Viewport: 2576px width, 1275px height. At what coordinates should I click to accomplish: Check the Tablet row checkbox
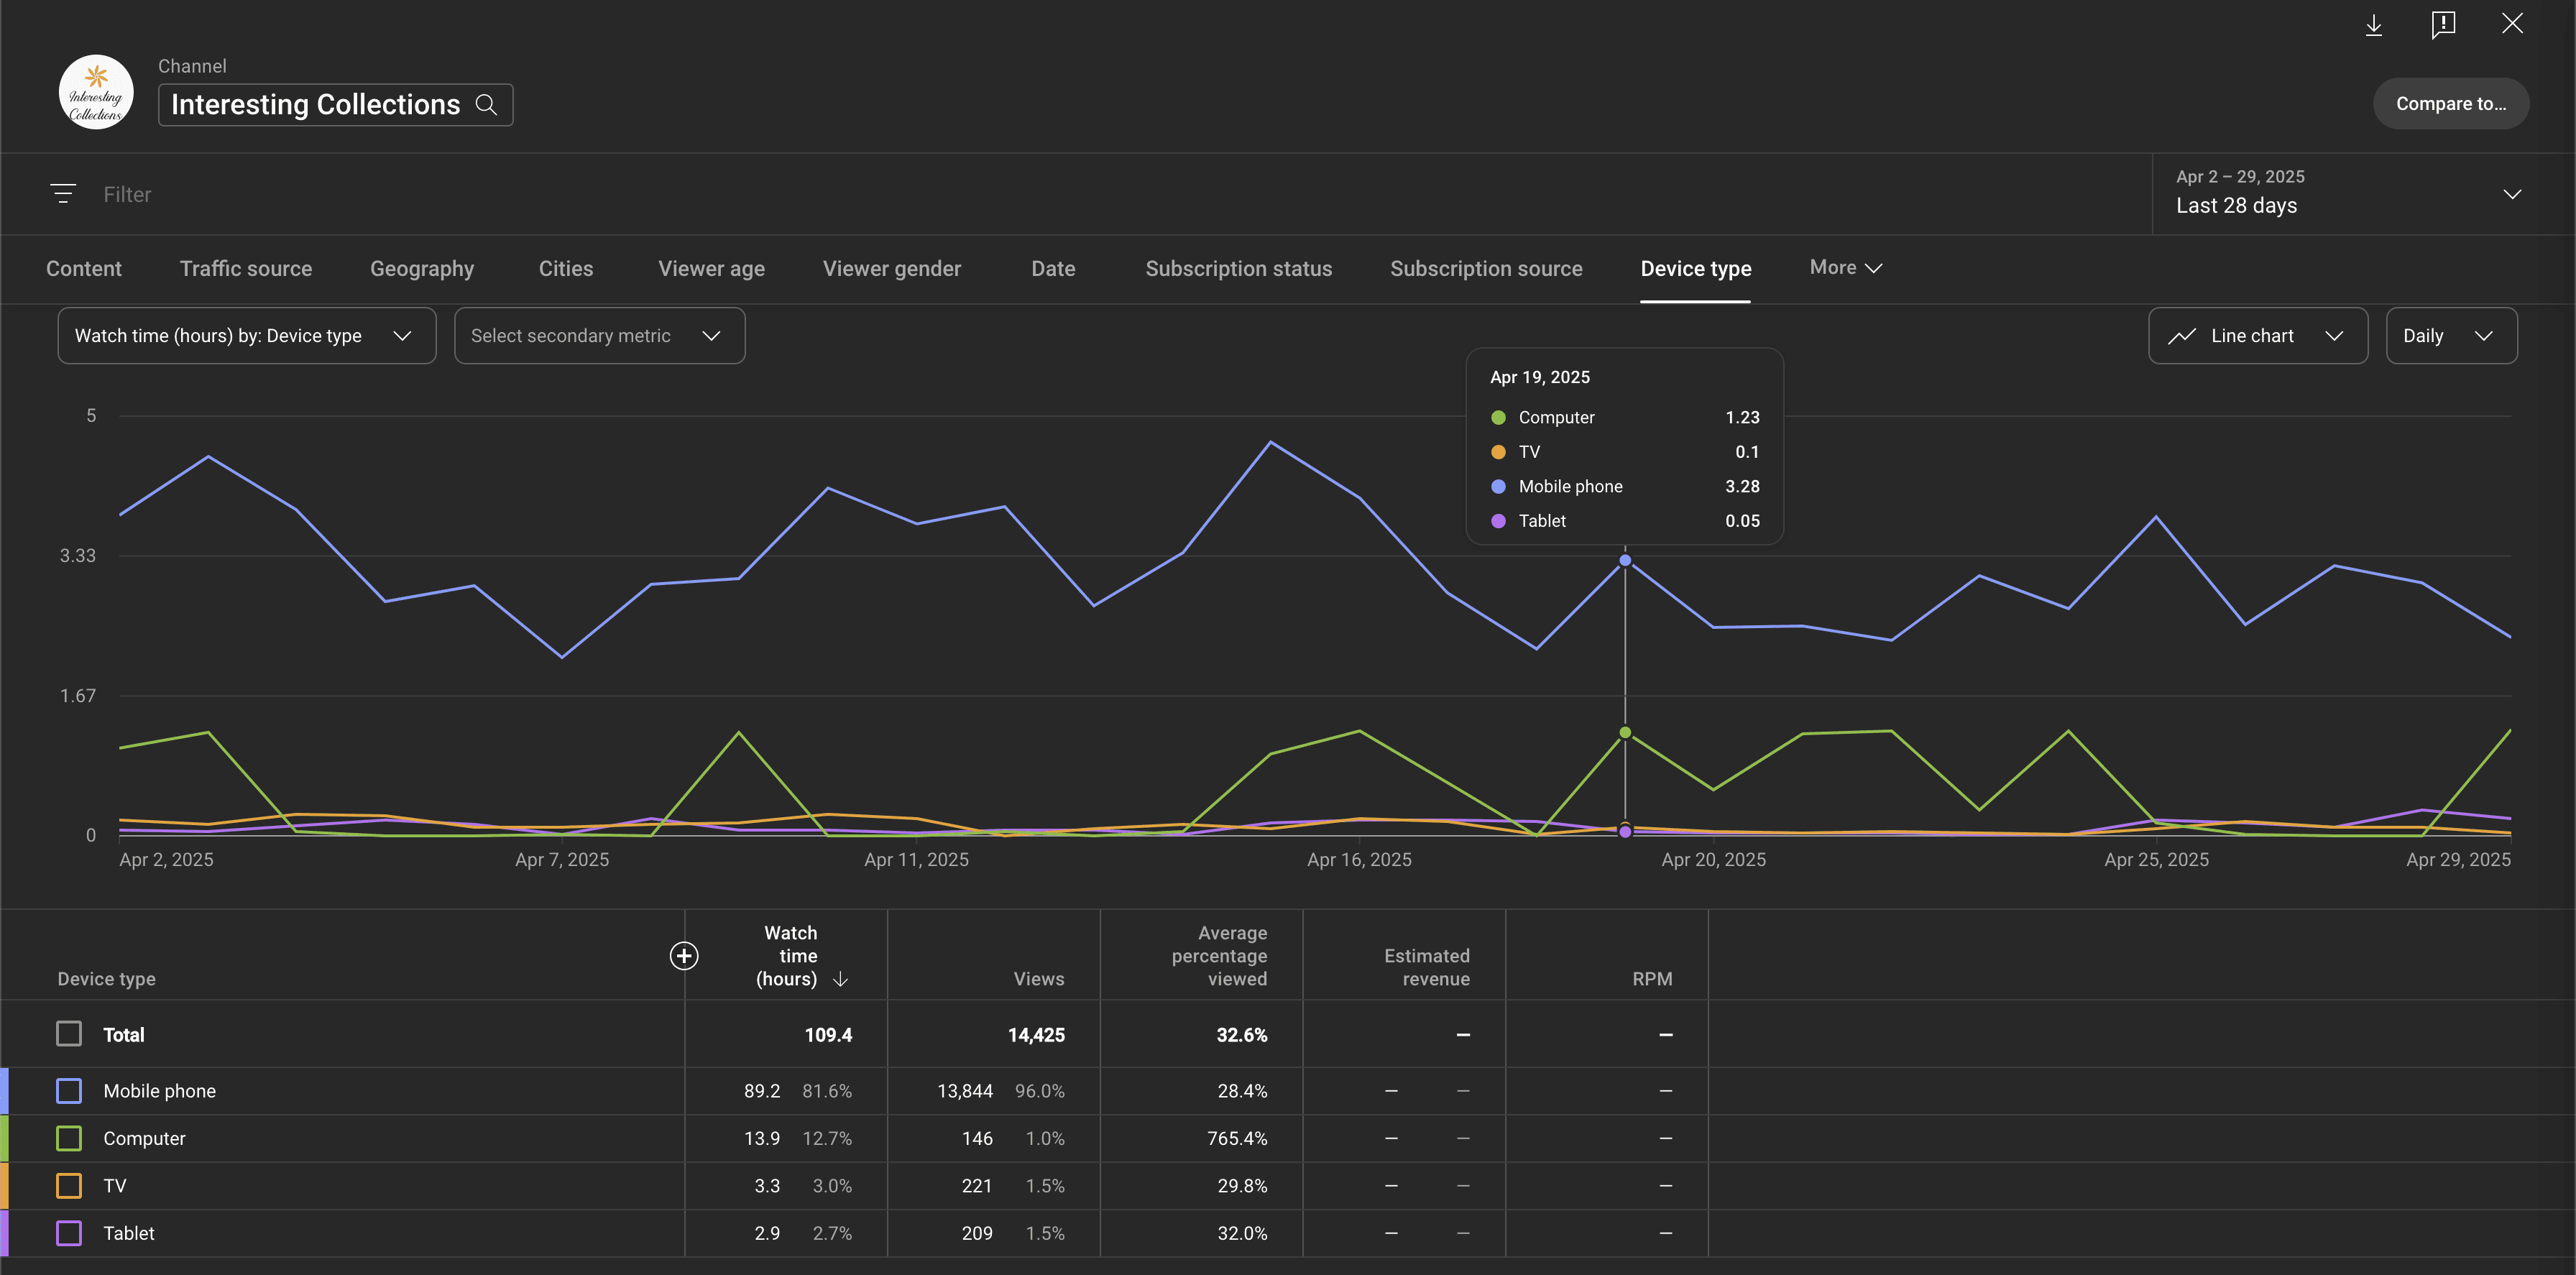69,1233
